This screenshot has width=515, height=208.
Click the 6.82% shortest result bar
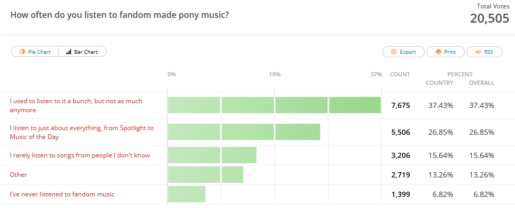(x=186, y=194)
